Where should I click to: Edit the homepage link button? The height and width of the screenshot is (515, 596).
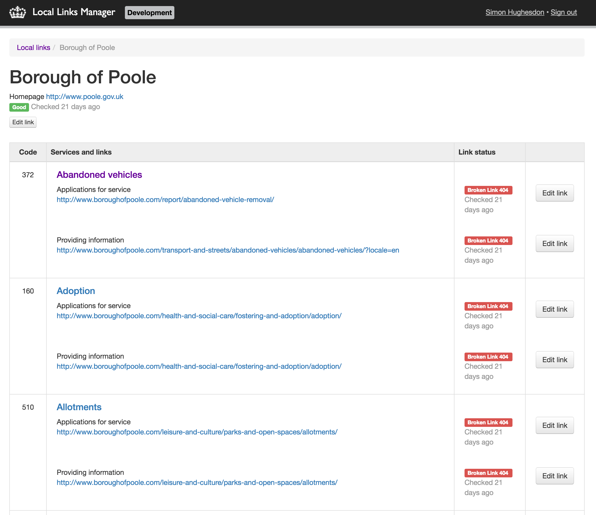click(23, 122)
